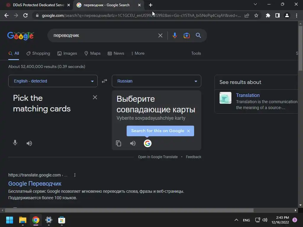Open Chrome three-dot menu

296,15
